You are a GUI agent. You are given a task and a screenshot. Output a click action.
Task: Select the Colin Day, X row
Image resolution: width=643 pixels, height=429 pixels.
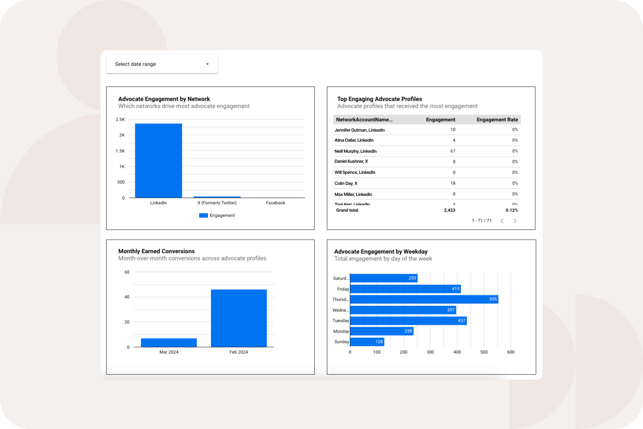coord(346,183)
